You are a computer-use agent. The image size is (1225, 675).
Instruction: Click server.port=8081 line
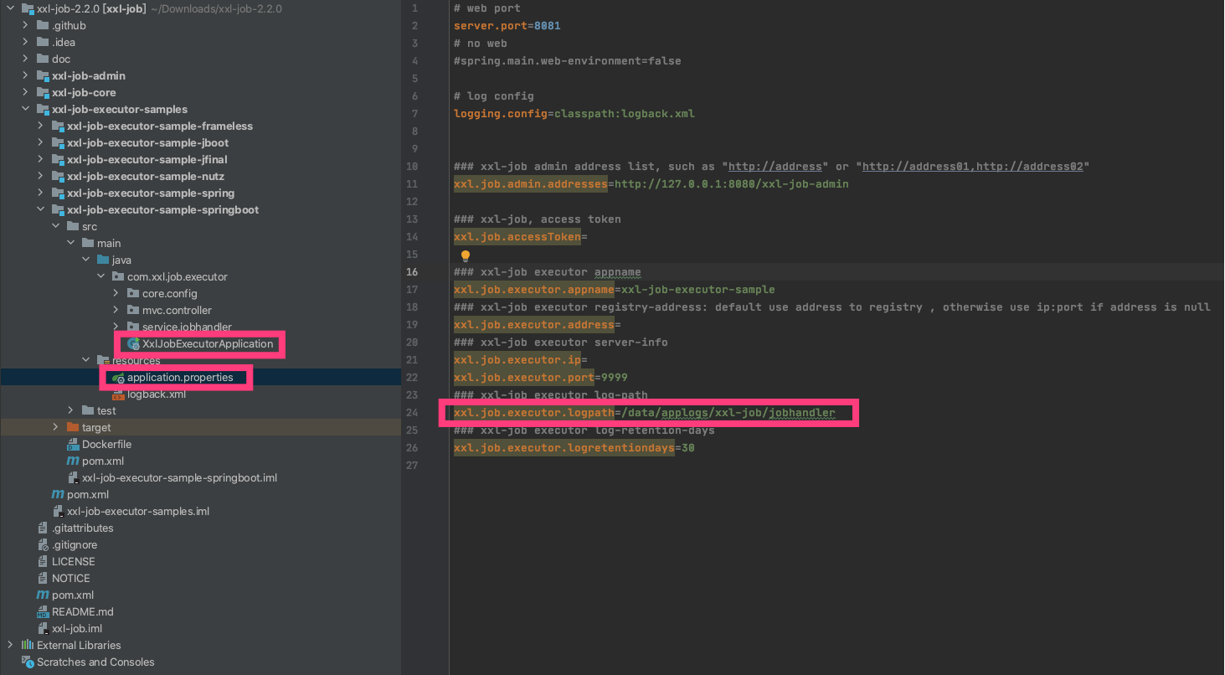507,26
